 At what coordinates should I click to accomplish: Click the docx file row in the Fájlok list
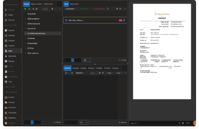click(x=95, y=20)
